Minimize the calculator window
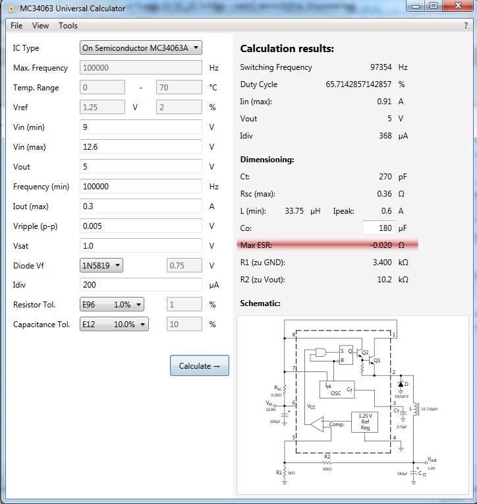477x504 pixels. click(416, 5)
